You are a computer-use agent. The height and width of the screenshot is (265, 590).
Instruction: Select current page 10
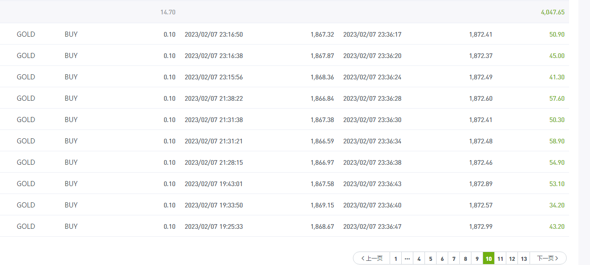[x=489, y=259]
